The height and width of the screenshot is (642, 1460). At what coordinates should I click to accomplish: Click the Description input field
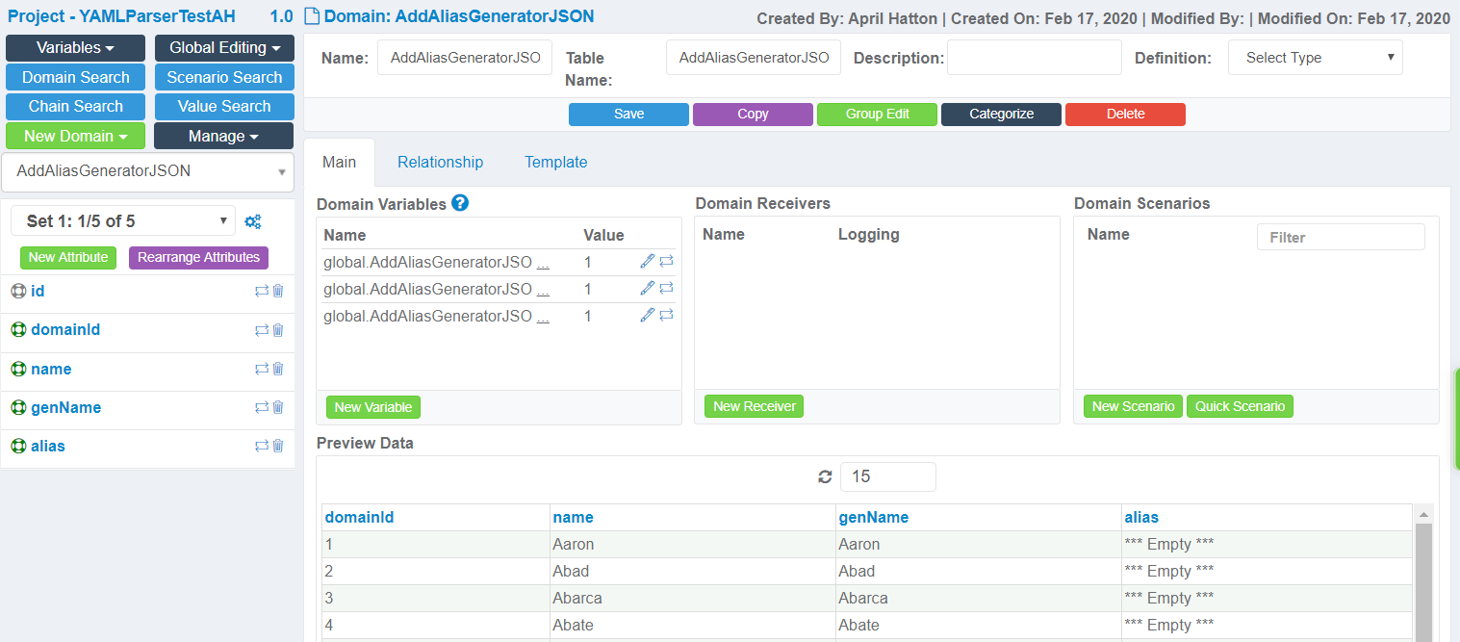1035,58
